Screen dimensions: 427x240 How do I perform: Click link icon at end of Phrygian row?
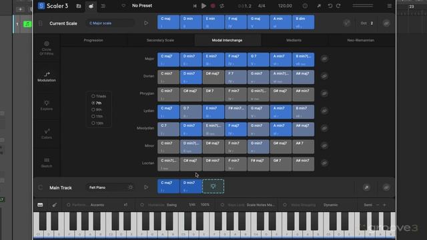[x=324, y=93]
